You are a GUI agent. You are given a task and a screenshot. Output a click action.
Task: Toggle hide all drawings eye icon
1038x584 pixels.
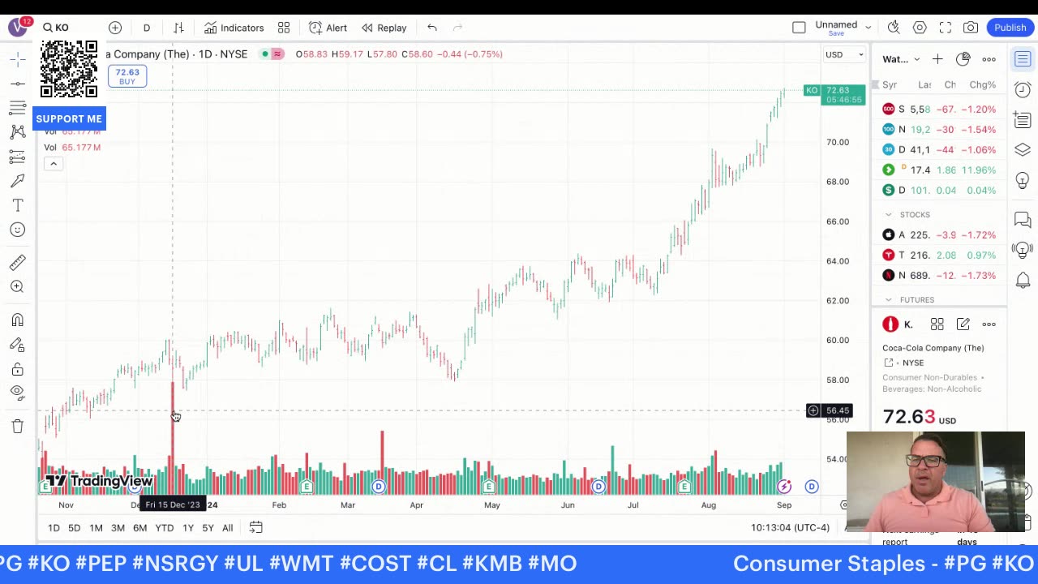[x=17, y=393]
